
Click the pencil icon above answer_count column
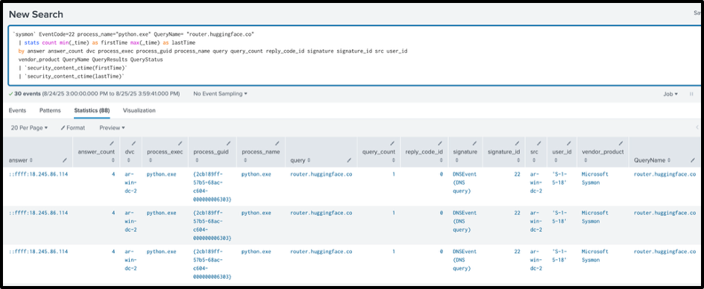tap(111, 143)
